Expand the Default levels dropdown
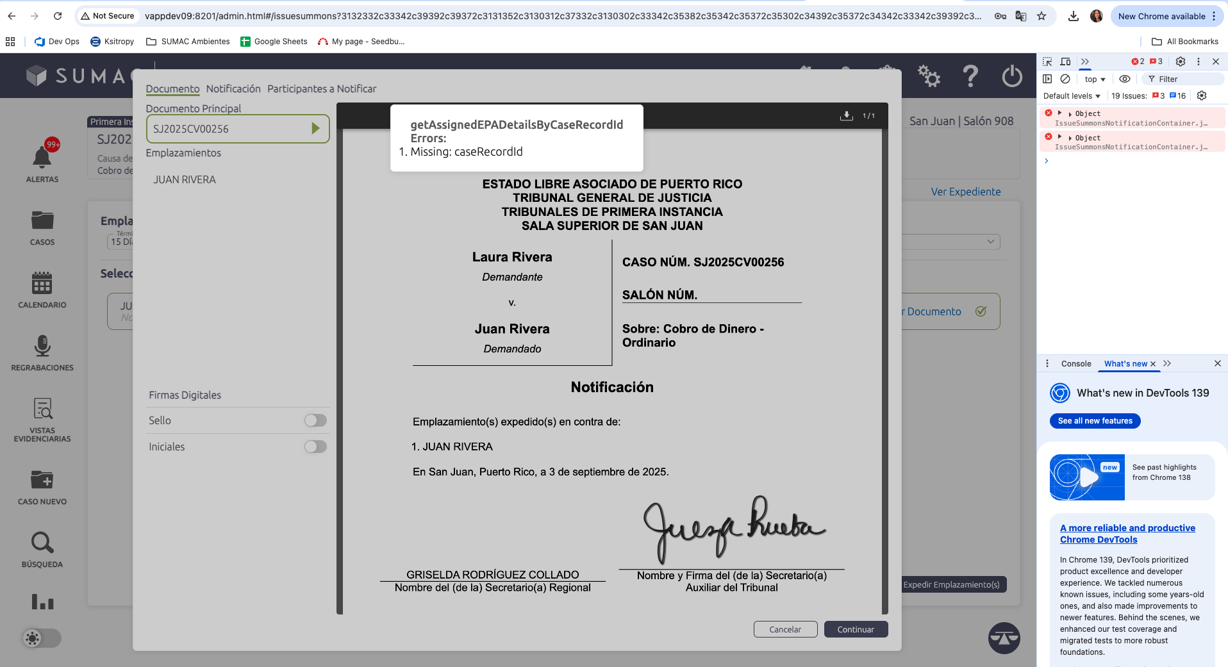This screenshot has width=1228, height=667. tap(1072, 96)
